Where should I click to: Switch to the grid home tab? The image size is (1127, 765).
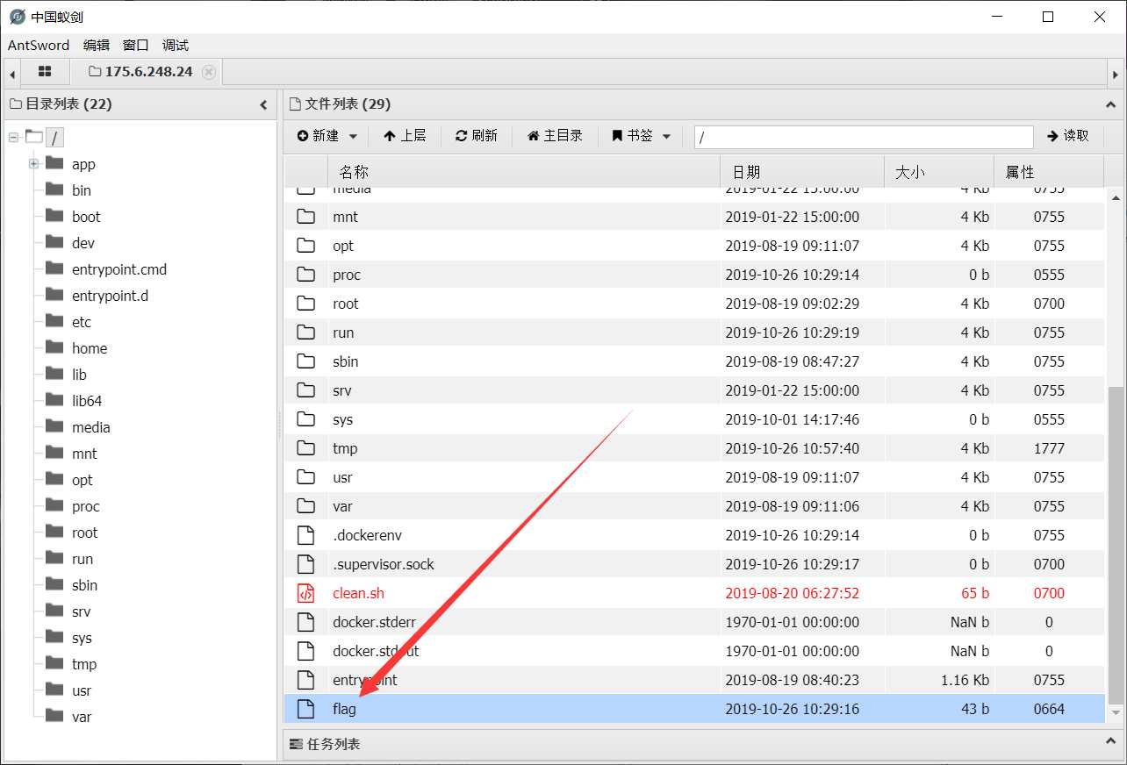[45, 72]
